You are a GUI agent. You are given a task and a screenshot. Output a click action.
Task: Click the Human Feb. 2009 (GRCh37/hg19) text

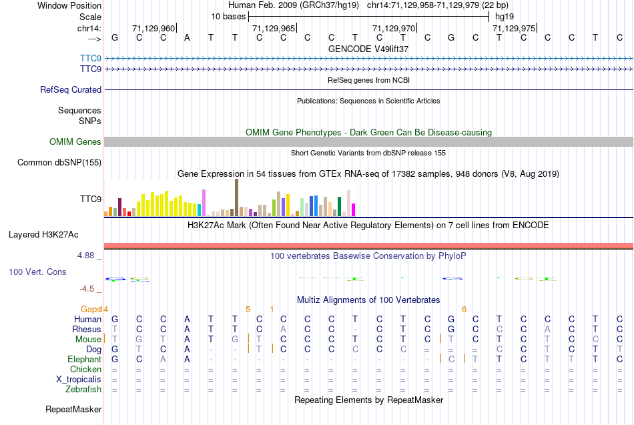point(294,5)
